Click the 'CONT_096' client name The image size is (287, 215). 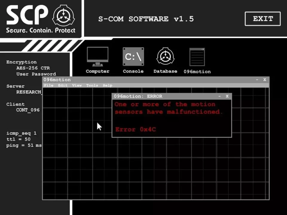28,110
